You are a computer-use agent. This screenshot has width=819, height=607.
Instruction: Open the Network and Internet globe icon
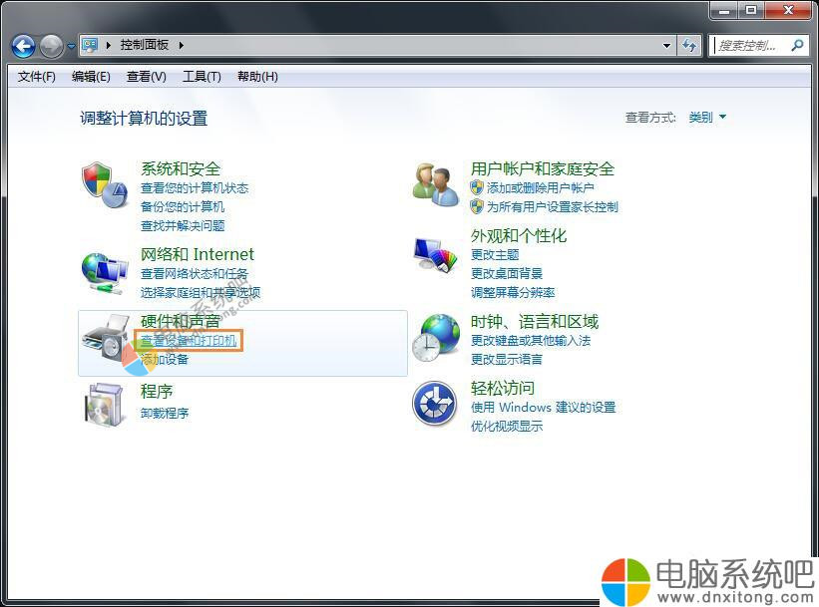tap(105, 271)
